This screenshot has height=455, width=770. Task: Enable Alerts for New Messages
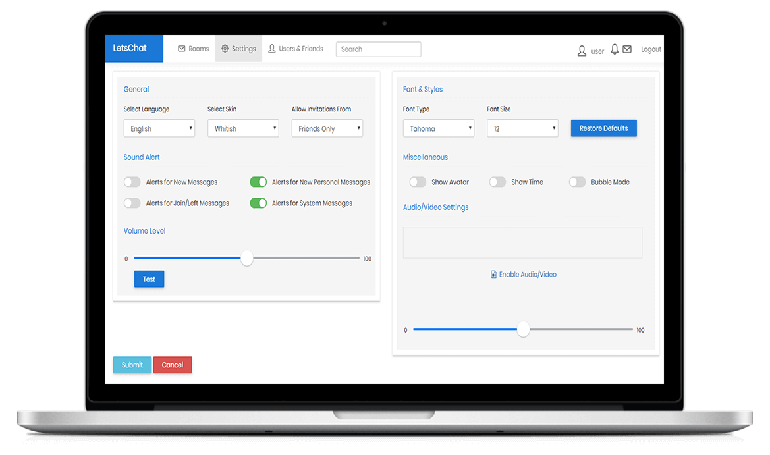(x=132, y=182)
